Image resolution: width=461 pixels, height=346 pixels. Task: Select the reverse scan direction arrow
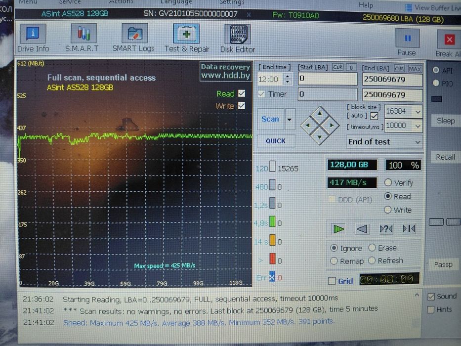(x=362, y=228)
